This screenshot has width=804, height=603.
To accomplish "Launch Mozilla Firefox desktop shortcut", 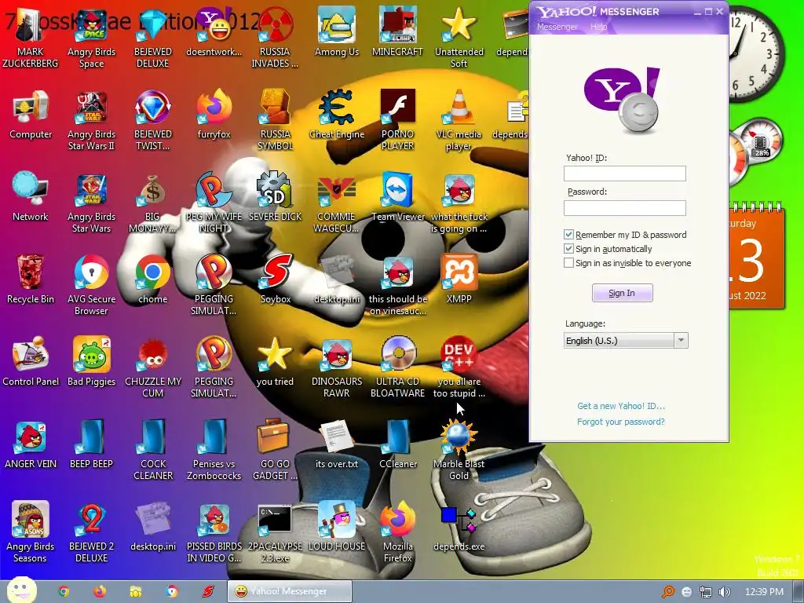I will click(x=398, y=532).
